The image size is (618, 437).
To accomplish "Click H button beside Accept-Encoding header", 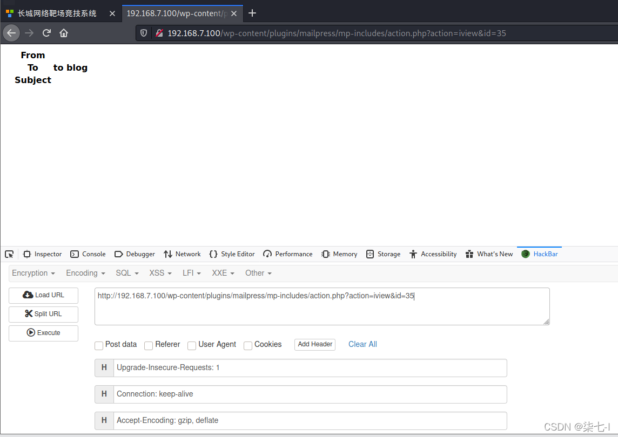I will 104,420.
